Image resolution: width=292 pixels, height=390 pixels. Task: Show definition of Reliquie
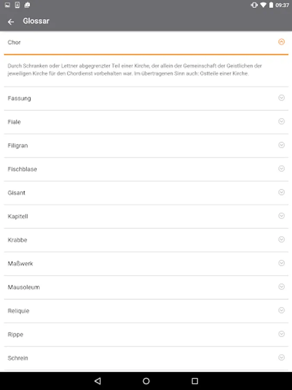[19, 311]
